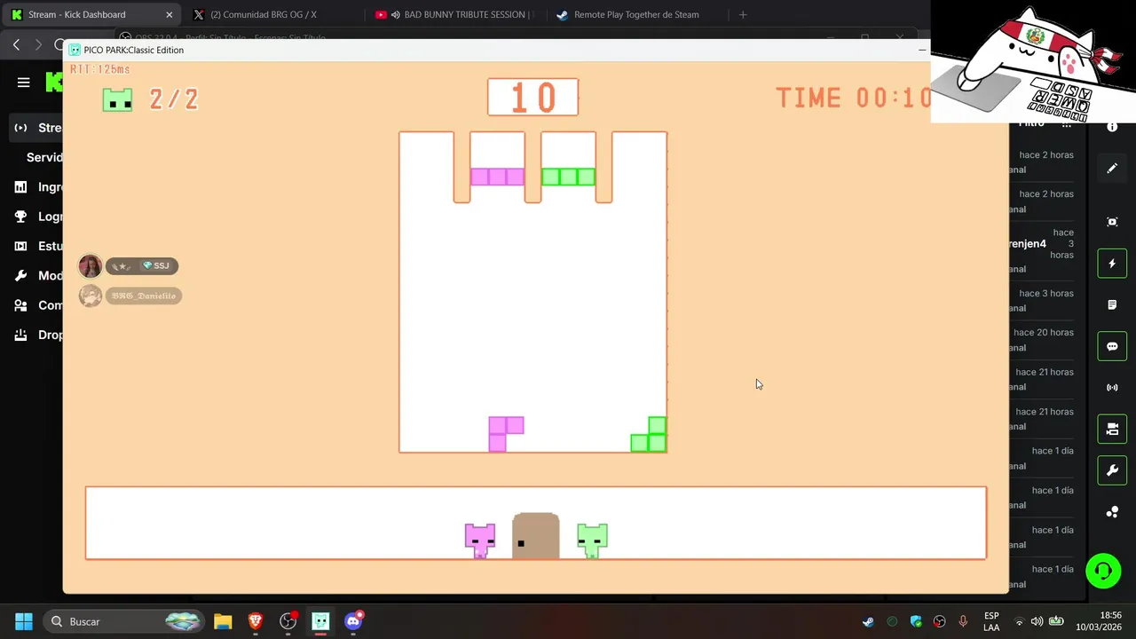Click the Steam icon in system tray

868,621
